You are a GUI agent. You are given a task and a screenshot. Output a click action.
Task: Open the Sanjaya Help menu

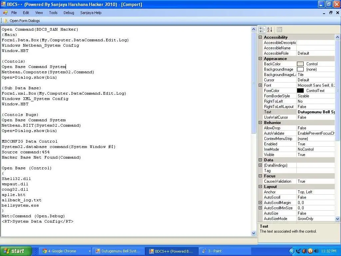[91, 13]
